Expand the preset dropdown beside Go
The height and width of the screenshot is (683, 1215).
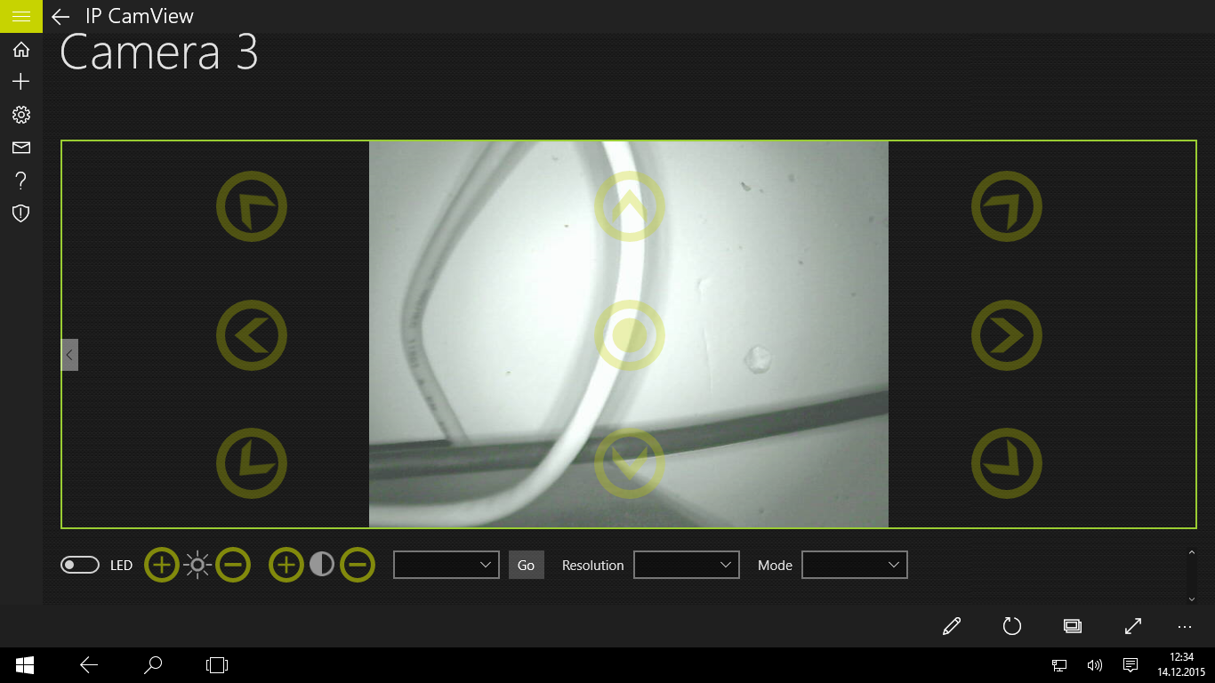(447, 565)
